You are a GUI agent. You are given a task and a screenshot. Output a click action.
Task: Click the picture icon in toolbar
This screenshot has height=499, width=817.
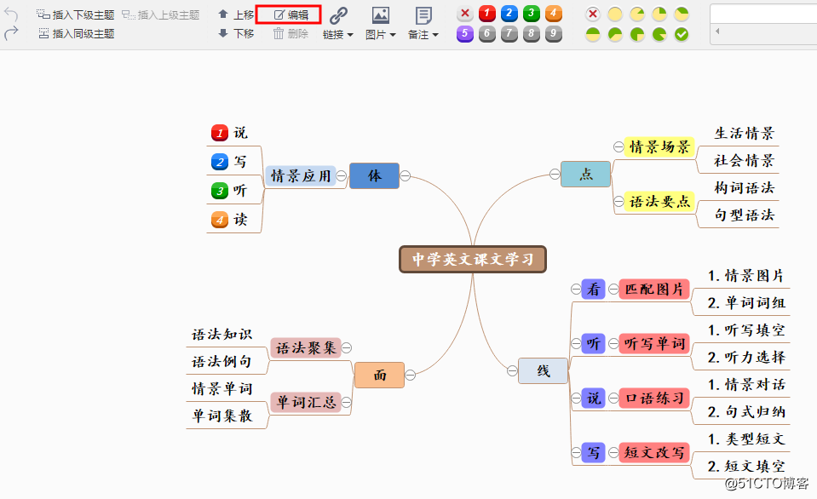click(x=380, y=15)
